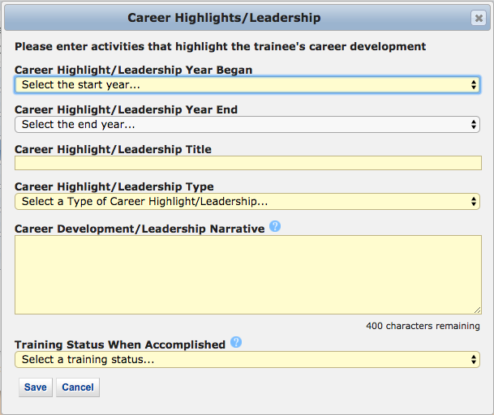The height and width of the screenshot is (415, 494).
Task: Click the 'Year Began' field label
Action: (x=133, y=70)
